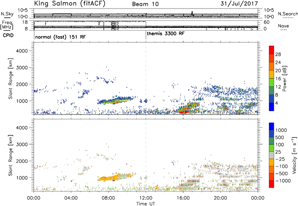Click the '1000' range tick of the velocity panel
Viewport: 298px width, 206px height.
pos(22,178)
